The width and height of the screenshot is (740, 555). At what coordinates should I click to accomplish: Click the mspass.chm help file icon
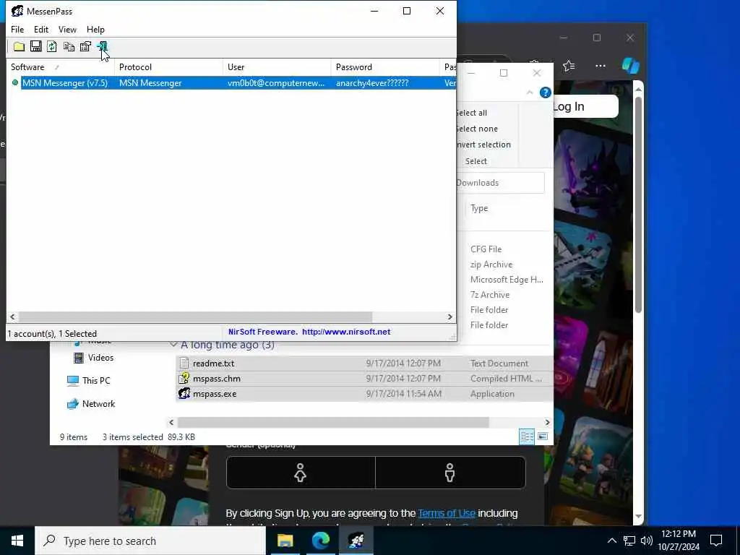pyautogui.click(x=184, y=379)
